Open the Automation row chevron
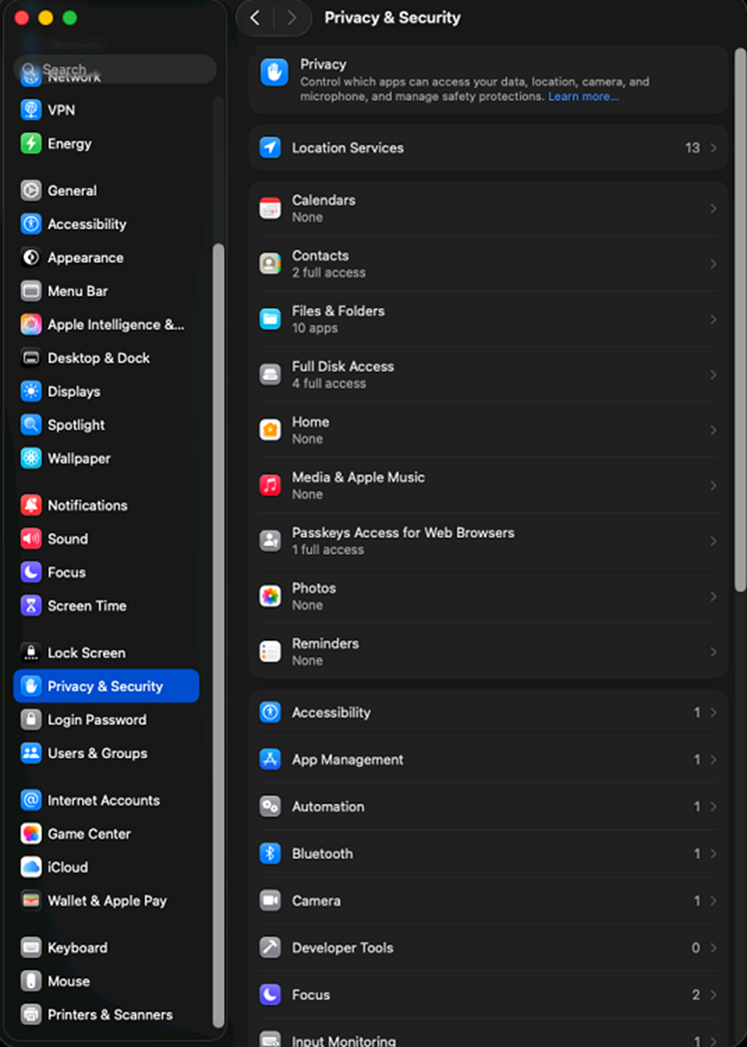This screenshot has height=1047, width=747. (x=713, y=807)
